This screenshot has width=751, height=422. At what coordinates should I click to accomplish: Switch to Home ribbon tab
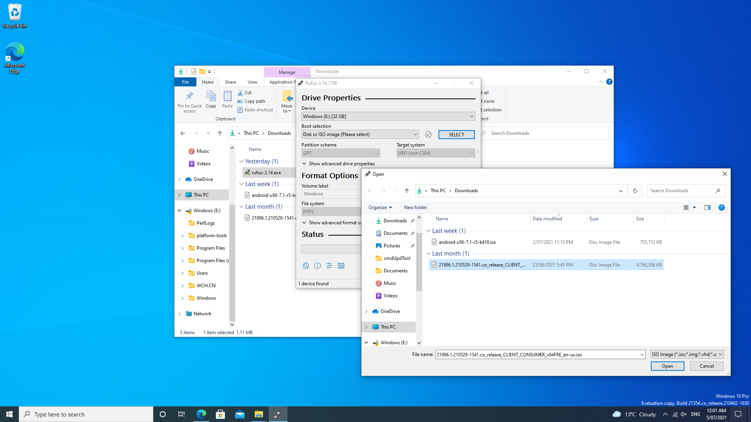pos(208,82)
